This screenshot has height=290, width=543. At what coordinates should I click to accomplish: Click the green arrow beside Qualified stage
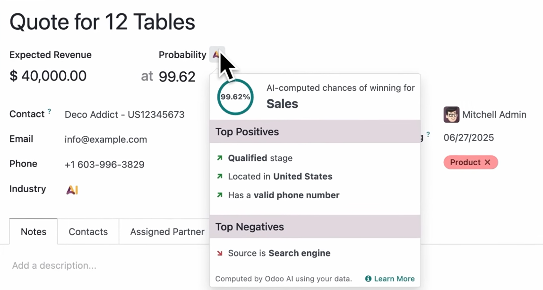tap(219, 158)
